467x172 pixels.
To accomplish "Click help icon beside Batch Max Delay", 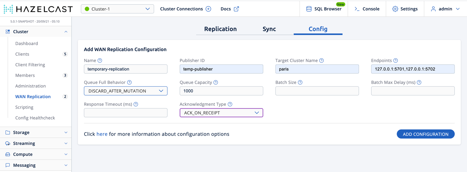I will 419,82.
